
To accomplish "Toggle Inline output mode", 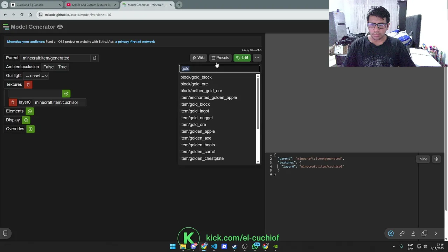I will click(x=423, y=159).
